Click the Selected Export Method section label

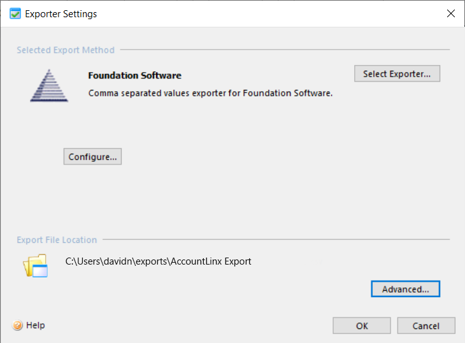pyautogui.click(x=66, y=50)
